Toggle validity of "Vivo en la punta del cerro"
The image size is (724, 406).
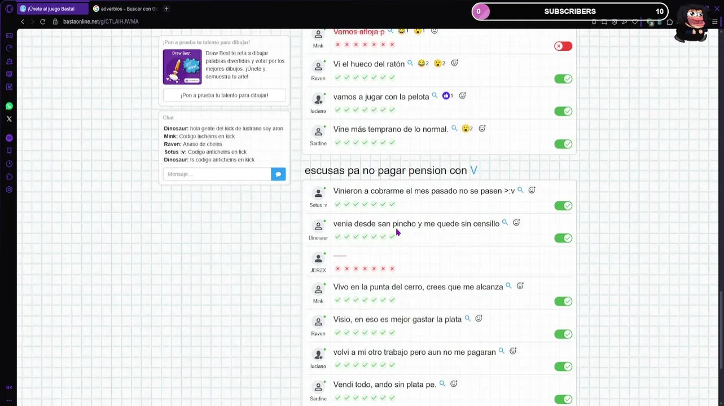[563, 301]
